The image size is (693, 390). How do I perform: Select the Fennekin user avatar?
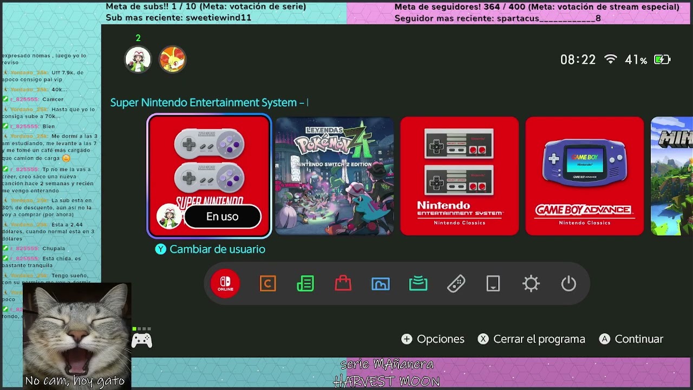pyautogui.click(x=173, y=60)
